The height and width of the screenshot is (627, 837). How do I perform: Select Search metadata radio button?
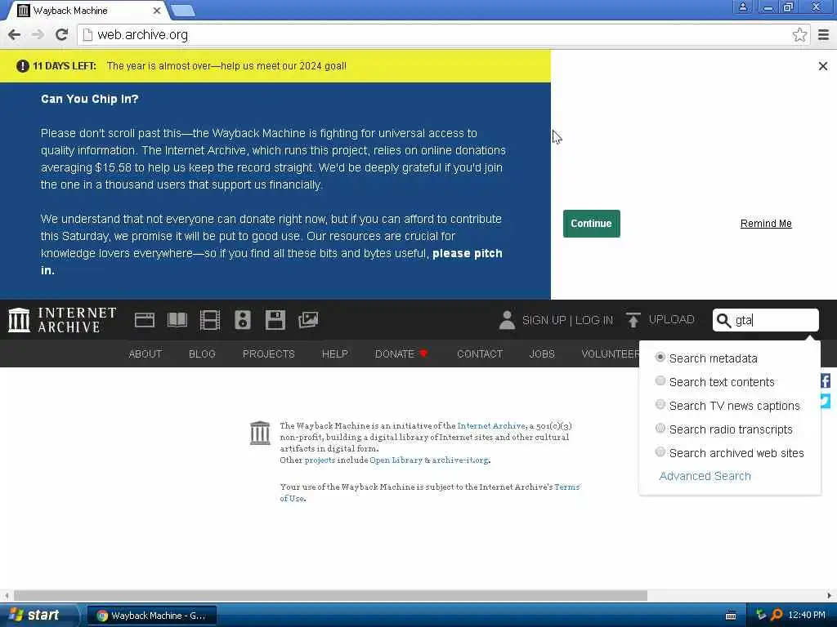(x=660, y=358)
